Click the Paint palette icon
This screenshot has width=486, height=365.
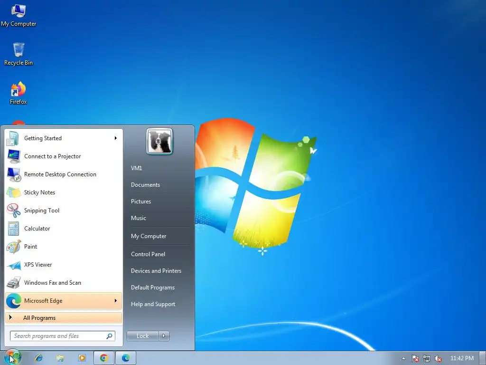(14, 247)
